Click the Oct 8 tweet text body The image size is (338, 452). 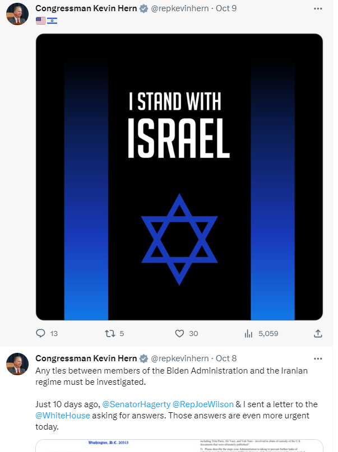[x=168, y=376]
